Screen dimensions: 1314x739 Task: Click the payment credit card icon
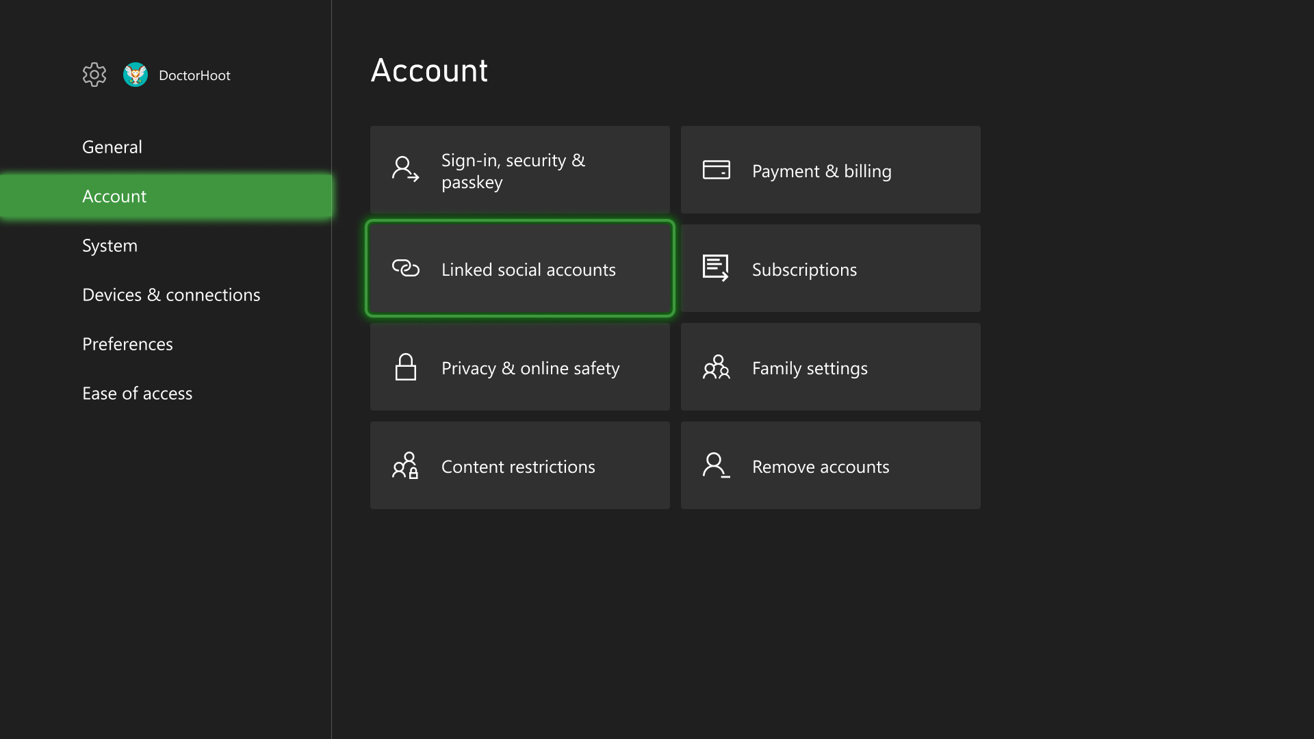[716, 170]
